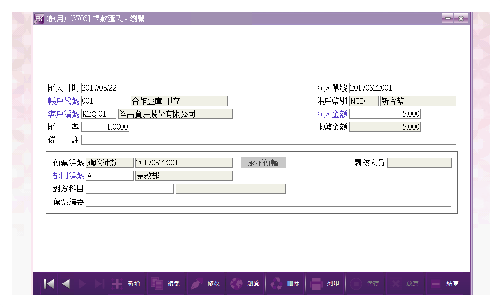Click the 永不傳輸 button
Screen dimensions: 502x307
coord(263,163)
